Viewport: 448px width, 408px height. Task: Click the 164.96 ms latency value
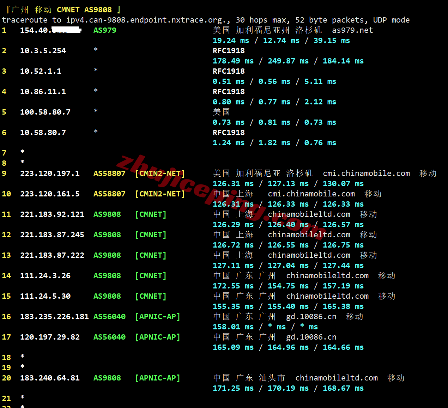(288, 347)
